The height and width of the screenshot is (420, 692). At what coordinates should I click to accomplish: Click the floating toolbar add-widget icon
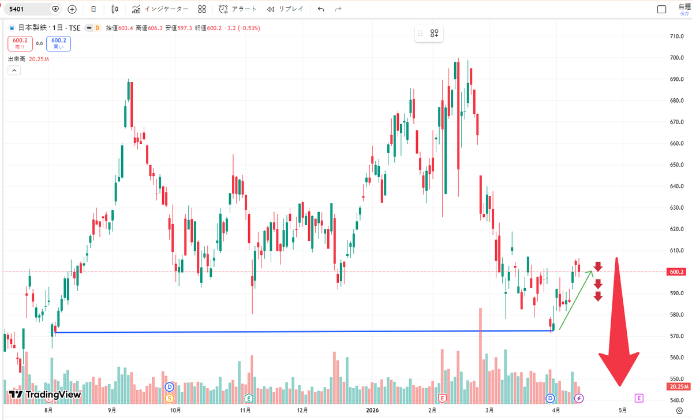pyautogui.click(x=434, y=33)
